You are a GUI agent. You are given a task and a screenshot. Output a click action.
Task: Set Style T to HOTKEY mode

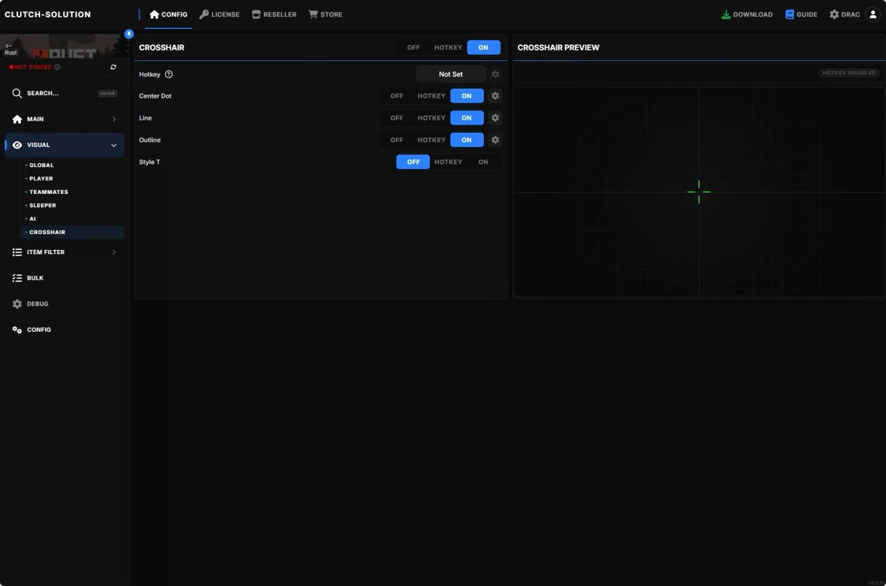click(448, 162)
